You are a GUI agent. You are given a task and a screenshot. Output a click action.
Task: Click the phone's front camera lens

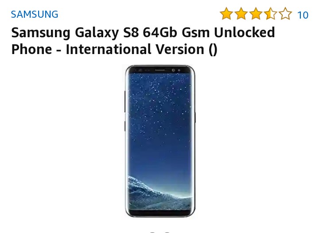[x=173, y=70]
